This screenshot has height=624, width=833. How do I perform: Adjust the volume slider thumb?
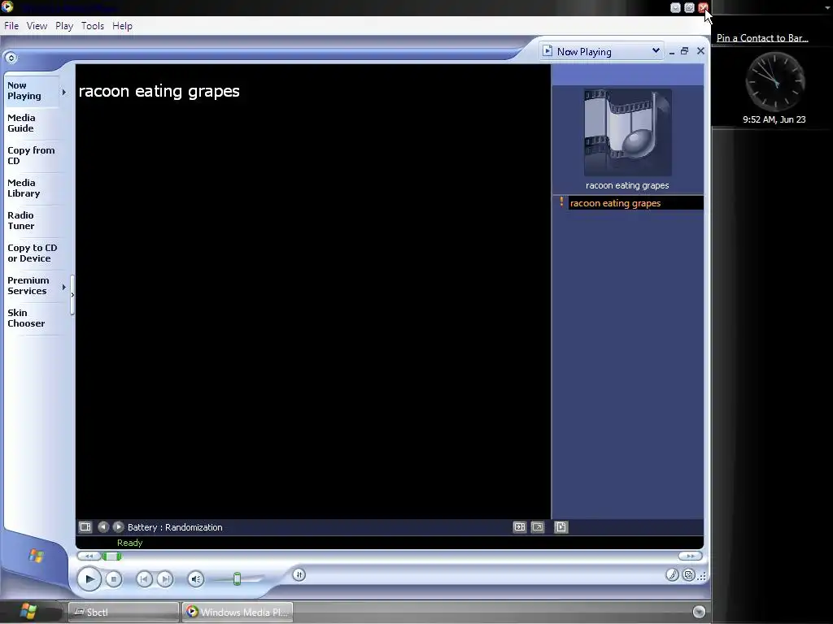[x=237, y=578]
